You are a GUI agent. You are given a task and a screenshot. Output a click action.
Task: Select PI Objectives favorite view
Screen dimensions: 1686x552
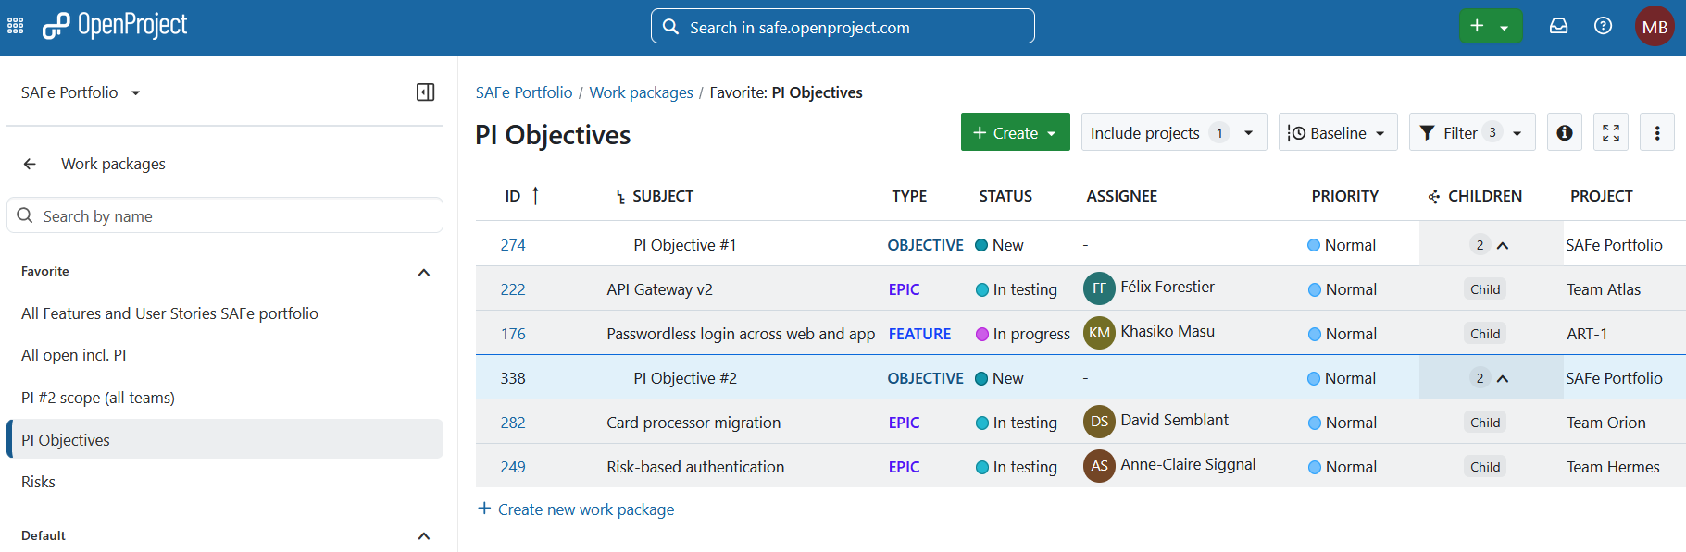225,439
